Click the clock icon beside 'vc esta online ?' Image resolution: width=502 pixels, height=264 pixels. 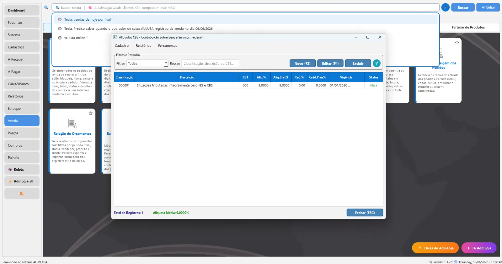point(60,38)
